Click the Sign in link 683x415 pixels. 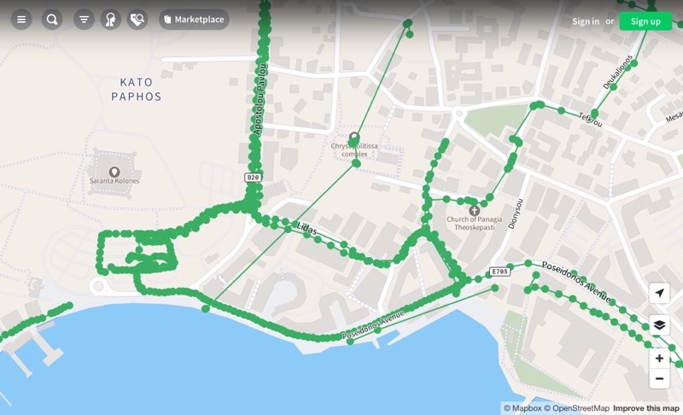[x=586, y=21]
